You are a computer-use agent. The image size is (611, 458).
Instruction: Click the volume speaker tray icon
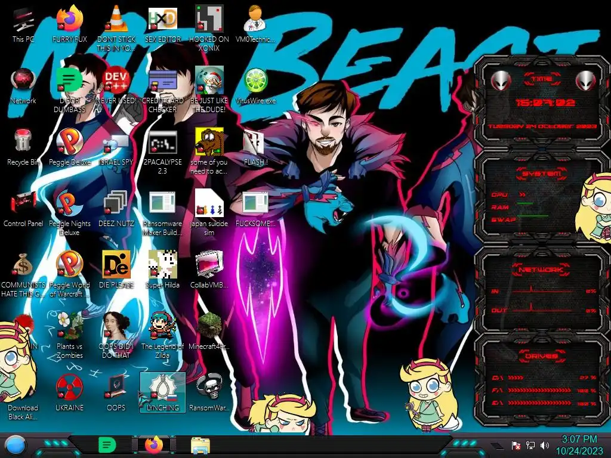point(545,445)
